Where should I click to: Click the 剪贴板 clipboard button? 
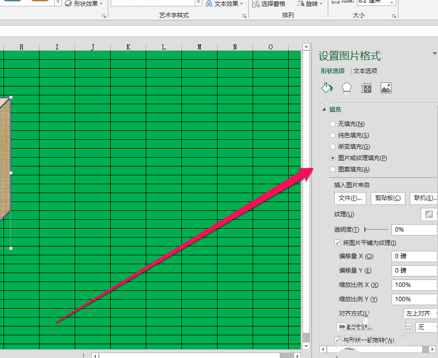point(388,198)
